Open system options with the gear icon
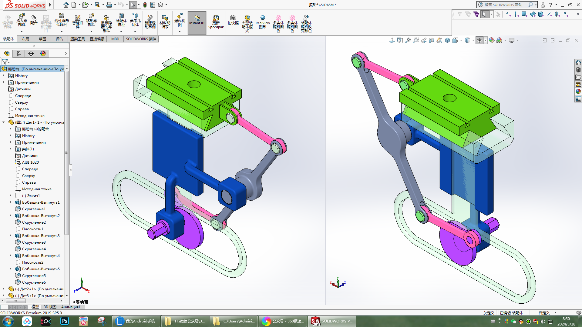Screen dimensions: 582x327 (160, 5)
